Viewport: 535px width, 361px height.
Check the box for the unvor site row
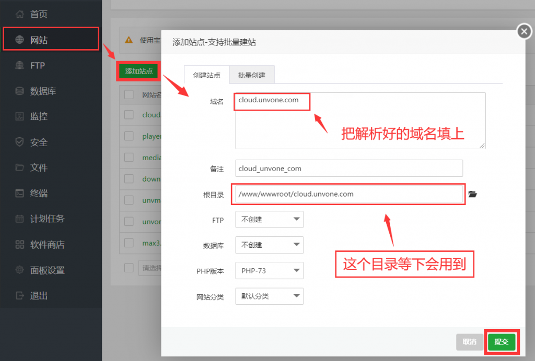pyautogui.click(x=129, y=221)
